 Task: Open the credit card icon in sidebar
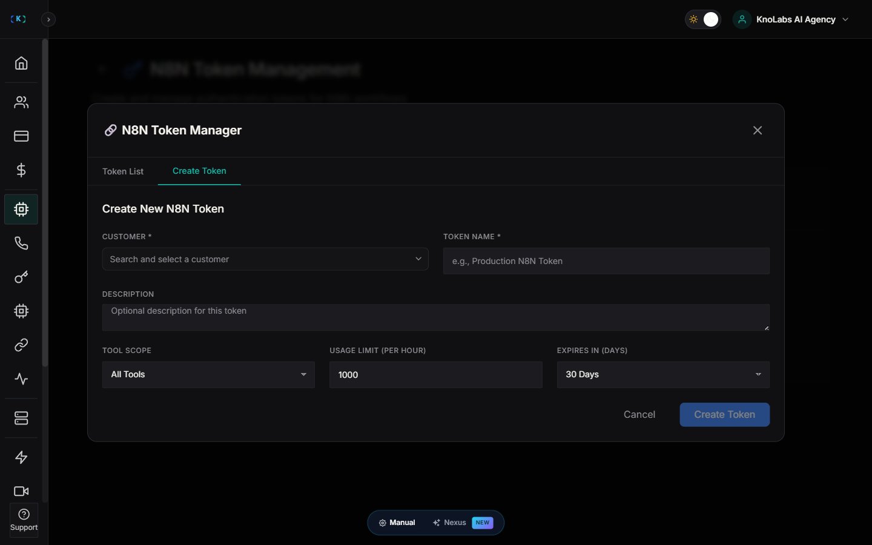coord(21,136)
